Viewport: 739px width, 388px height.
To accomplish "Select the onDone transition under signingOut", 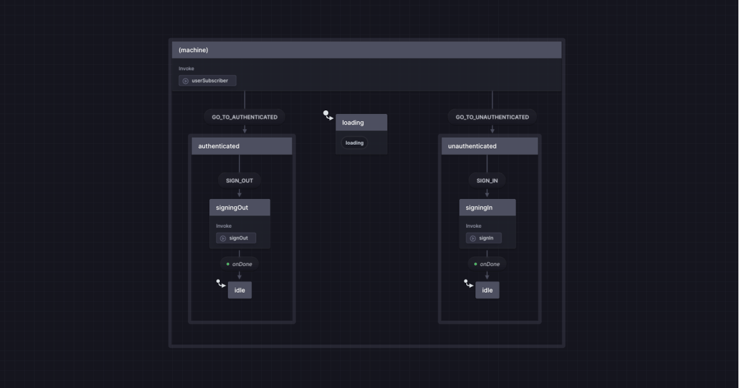I will [x=240, y=264].
